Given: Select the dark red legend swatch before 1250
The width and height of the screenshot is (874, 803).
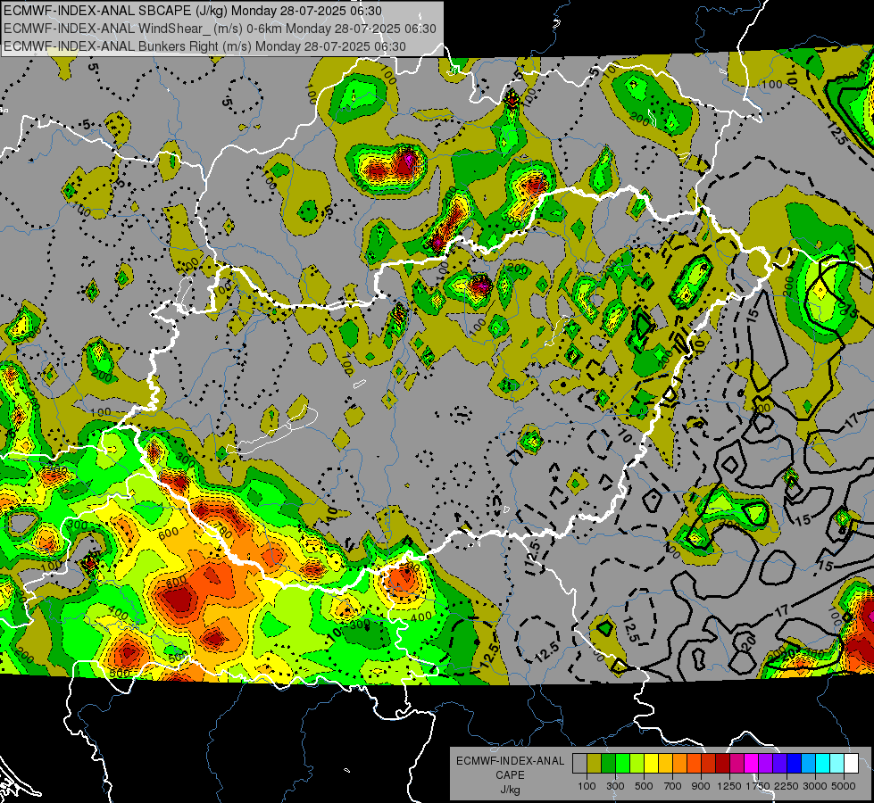Looking at the screenshot, I should (x=722, y=764).
